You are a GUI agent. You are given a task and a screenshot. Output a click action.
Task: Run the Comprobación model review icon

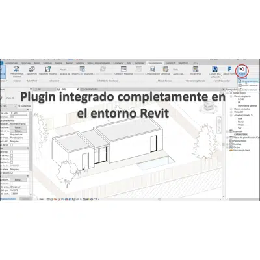point(153,70)
